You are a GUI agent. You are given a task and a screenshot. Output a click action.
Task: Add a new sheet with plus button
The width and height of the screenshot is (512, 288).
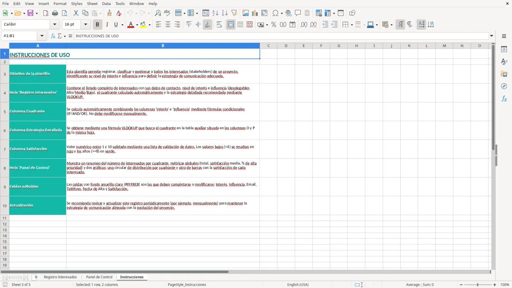[x=36, y=277]
